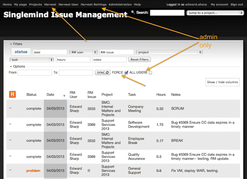247x179 pixels.
Task: Open My page menu item
Action: coord(21,5)
